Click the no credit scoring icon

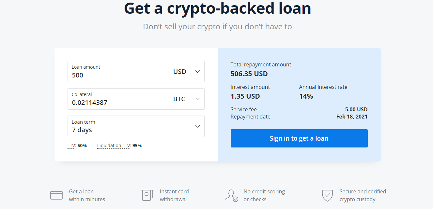(232, 195)
